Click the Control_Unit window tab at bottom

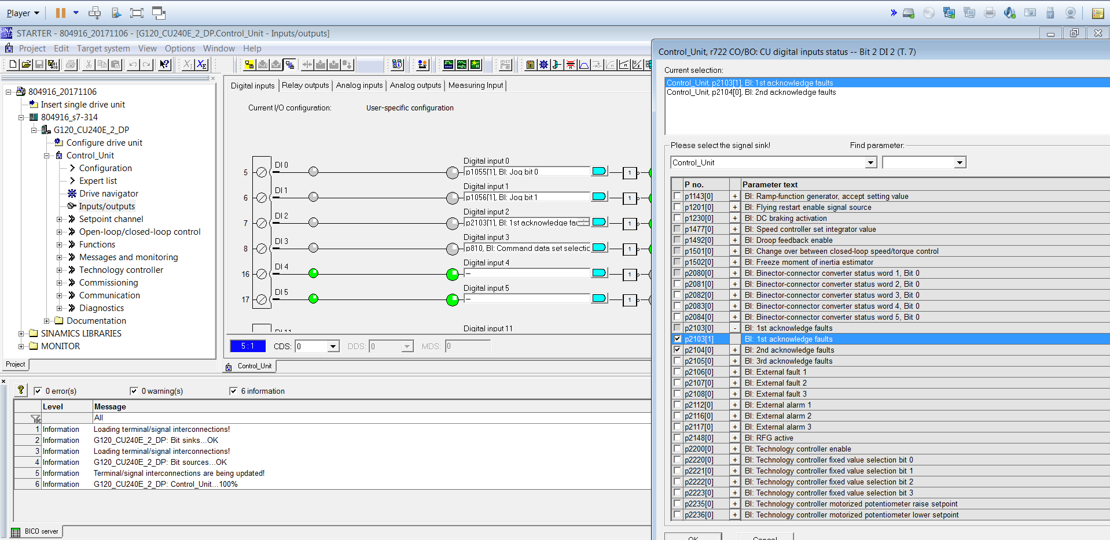[x=249, y=366]
